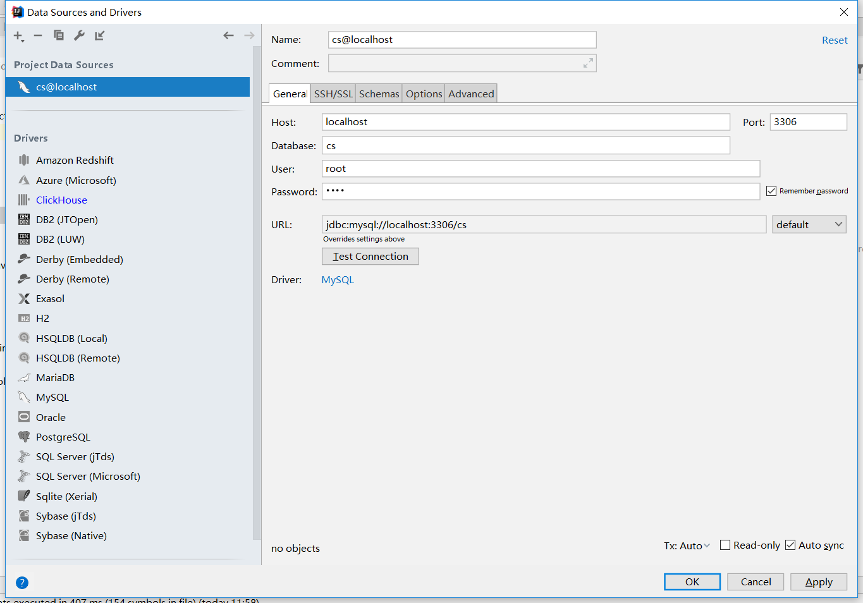Toggle the Remember password checkbox
863x603 pixels.
point(771,191)
